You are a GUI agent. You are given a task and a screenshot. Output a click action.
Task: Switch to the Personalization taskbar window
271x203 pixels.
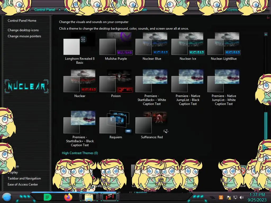110,197
